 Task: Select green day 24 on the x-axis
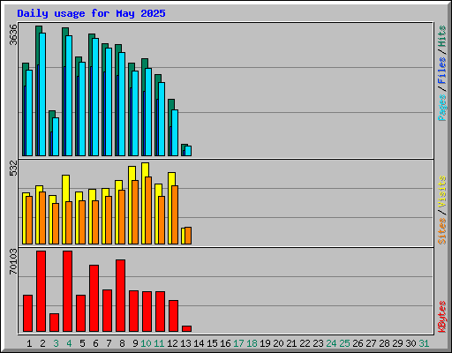331,343
